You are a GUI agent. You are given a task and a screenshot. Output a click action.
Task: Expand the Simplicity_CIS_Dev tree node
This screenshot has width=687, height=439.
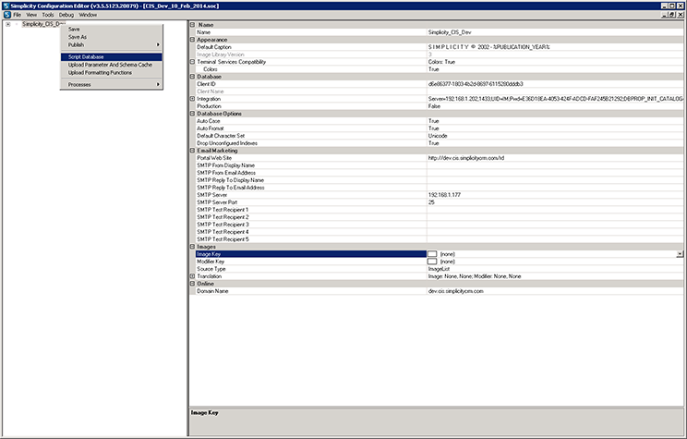[x=8, y=24]
